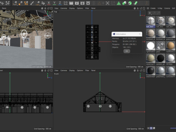Select the wall_tex2 material
Screen dimensions: 176x132
pyautogui.click(x=161, y=22)
